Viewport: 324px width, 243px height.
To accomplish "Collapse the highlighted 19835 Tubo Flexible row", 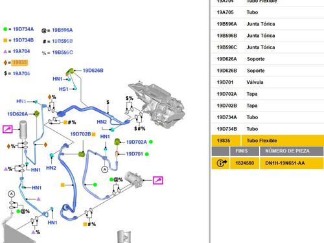I will (x=268, y=141).
